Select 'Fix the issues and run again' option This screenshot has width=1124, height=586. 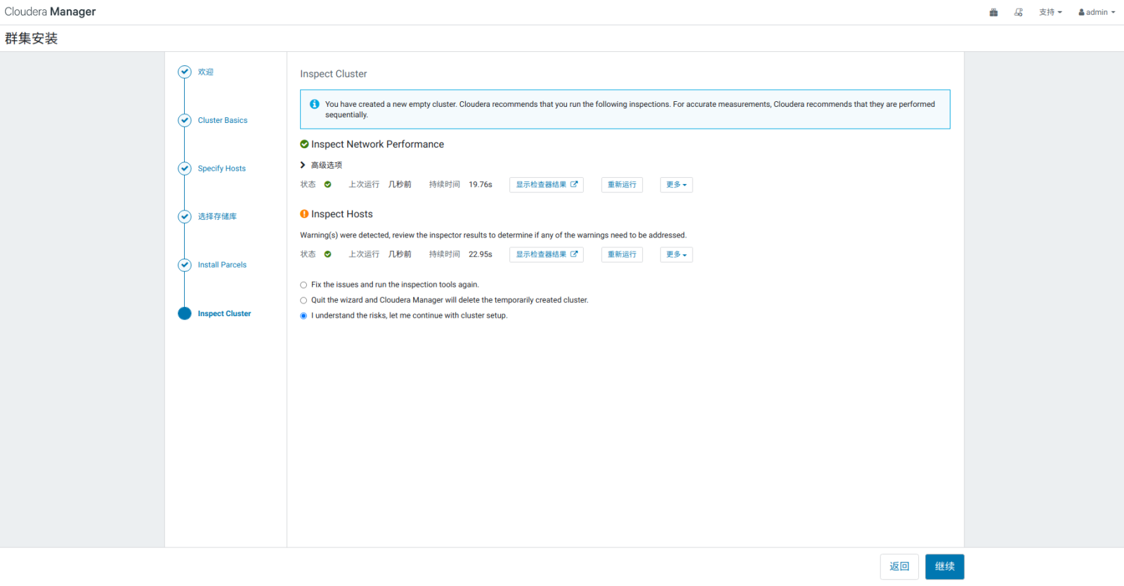pos(303,285)
